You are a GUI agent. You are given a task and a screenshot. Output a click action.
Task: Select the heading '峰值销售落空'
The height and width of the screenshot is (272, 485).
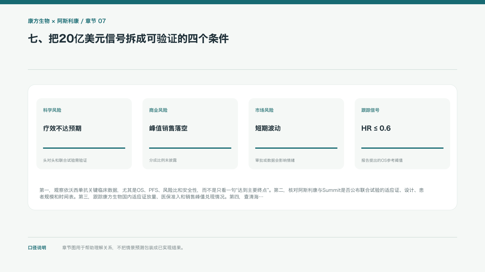(x=168, y=128)
